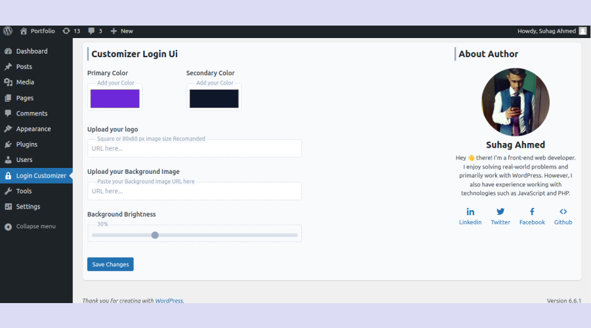Click the Appearance brush icon
Viewport: 591px width, 328px height.
tap(8, 129)
